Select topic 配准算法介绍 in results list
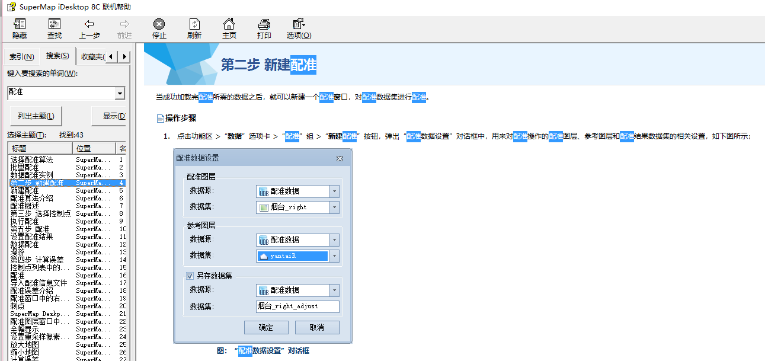 pos(32,199)
